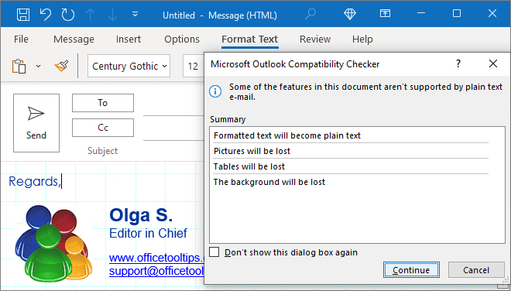Select the Format Painter brush

pos(61,66)
